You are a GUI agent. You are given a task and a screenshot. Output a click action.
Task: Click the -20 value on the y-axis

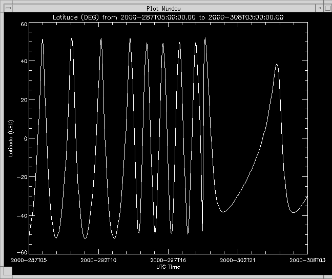[x=23, y=176]
